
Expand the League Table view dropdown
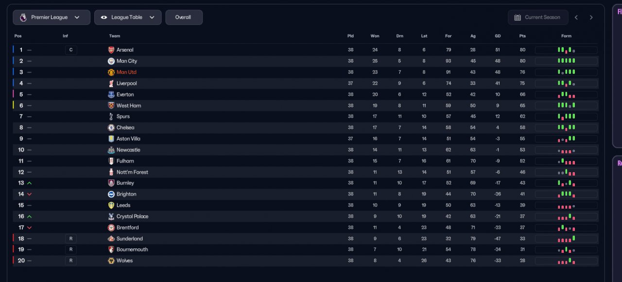pyautogui.click(x=128, y=18)
